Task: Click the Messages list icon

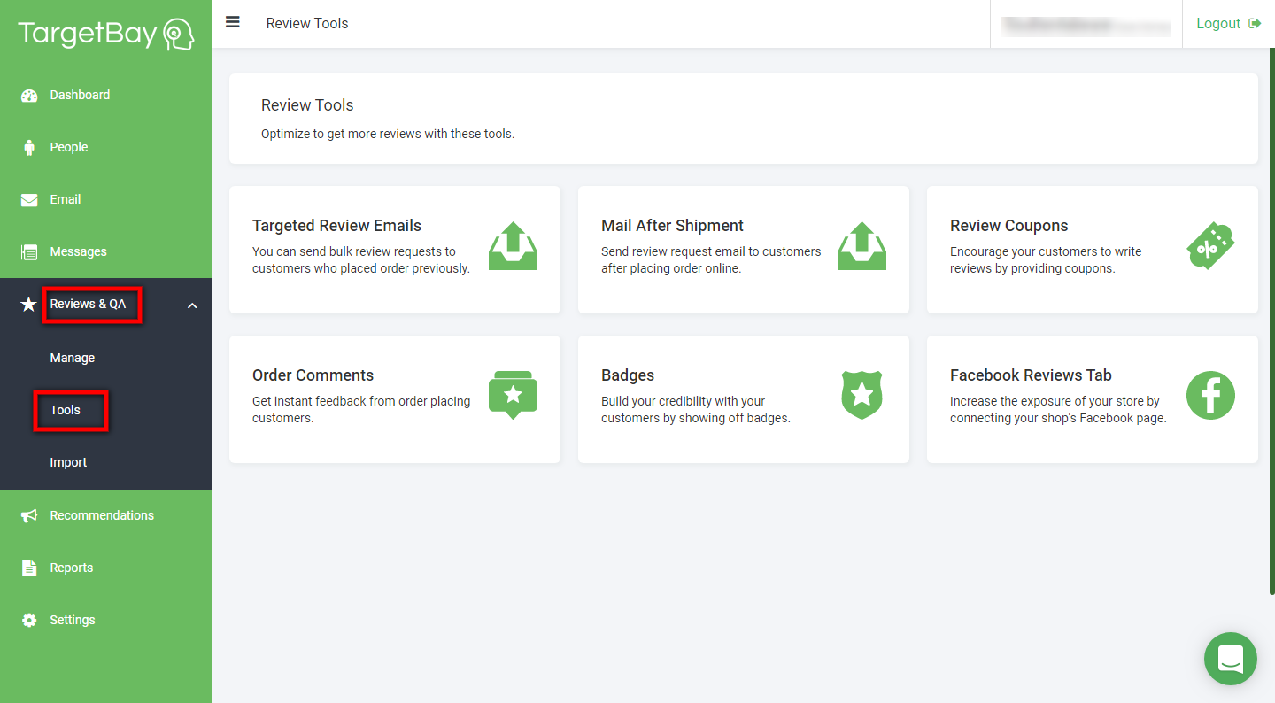Action: [x=29, y=252]
